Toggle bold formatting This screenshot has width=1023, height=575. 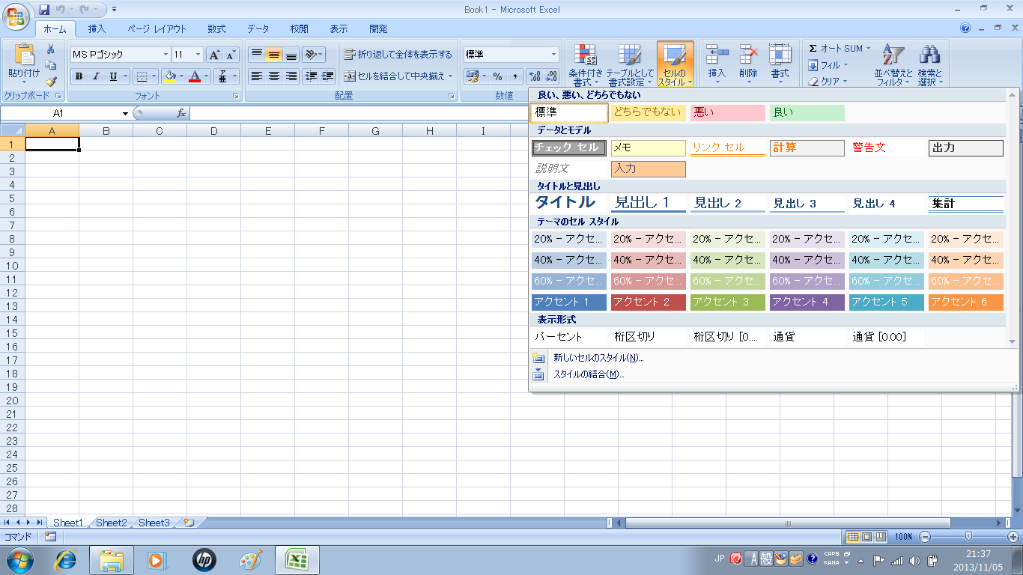(x=79, y=76)
